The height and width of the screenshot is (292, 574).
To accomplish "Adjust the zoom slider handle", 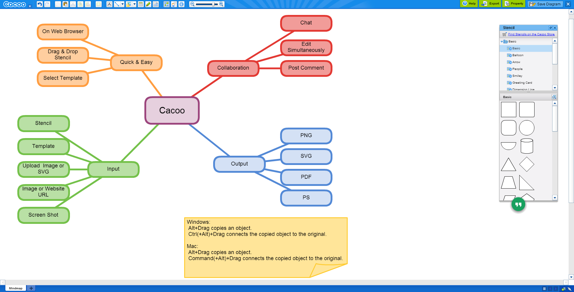I will (213, 4).
